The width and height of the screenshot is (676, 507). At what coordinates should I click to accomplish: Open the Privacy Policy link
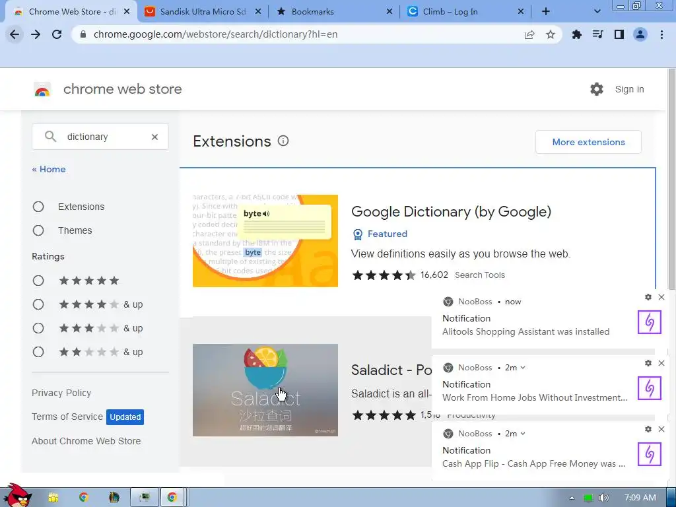tap(61, 393)
